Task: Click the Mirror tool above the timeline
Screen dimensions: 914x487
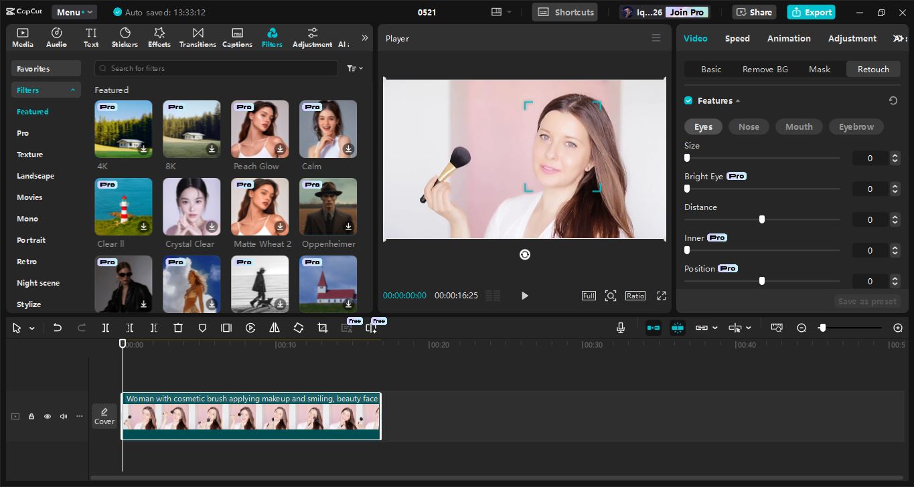Action: [275, 328]
